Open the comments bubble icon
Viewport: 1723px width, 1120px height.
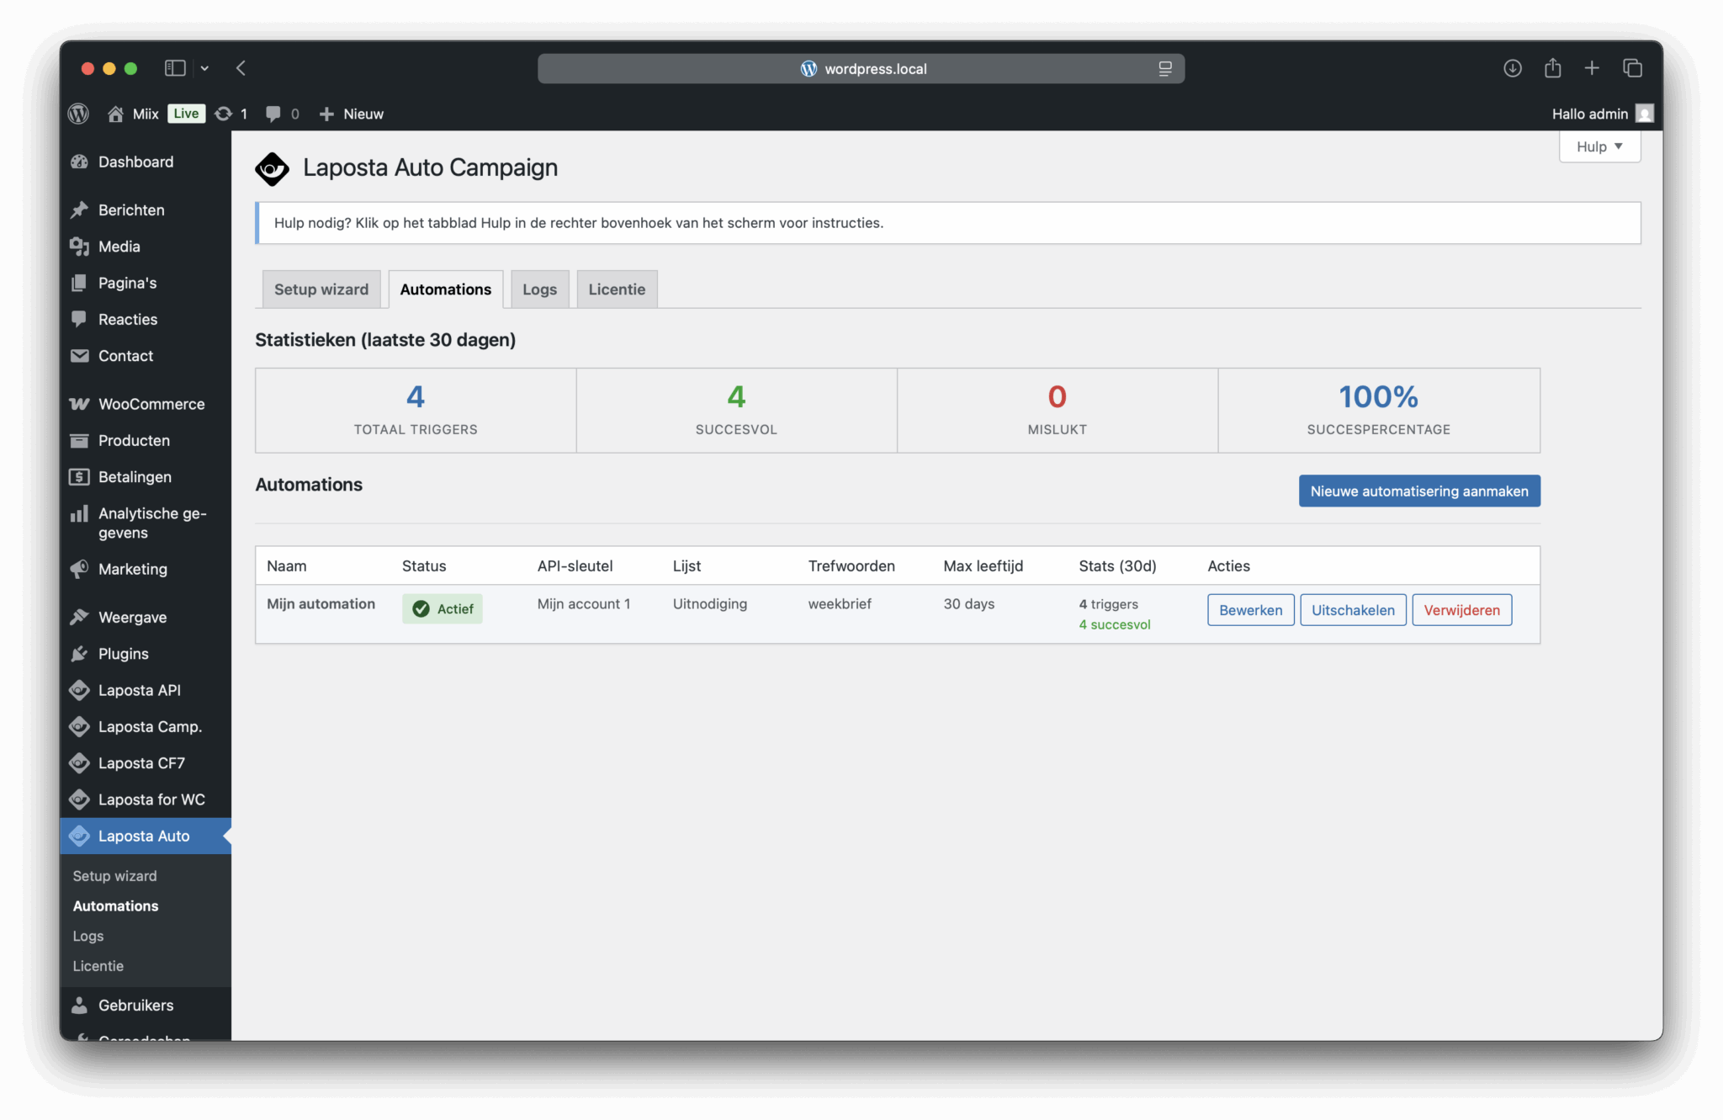coord(273,114)
